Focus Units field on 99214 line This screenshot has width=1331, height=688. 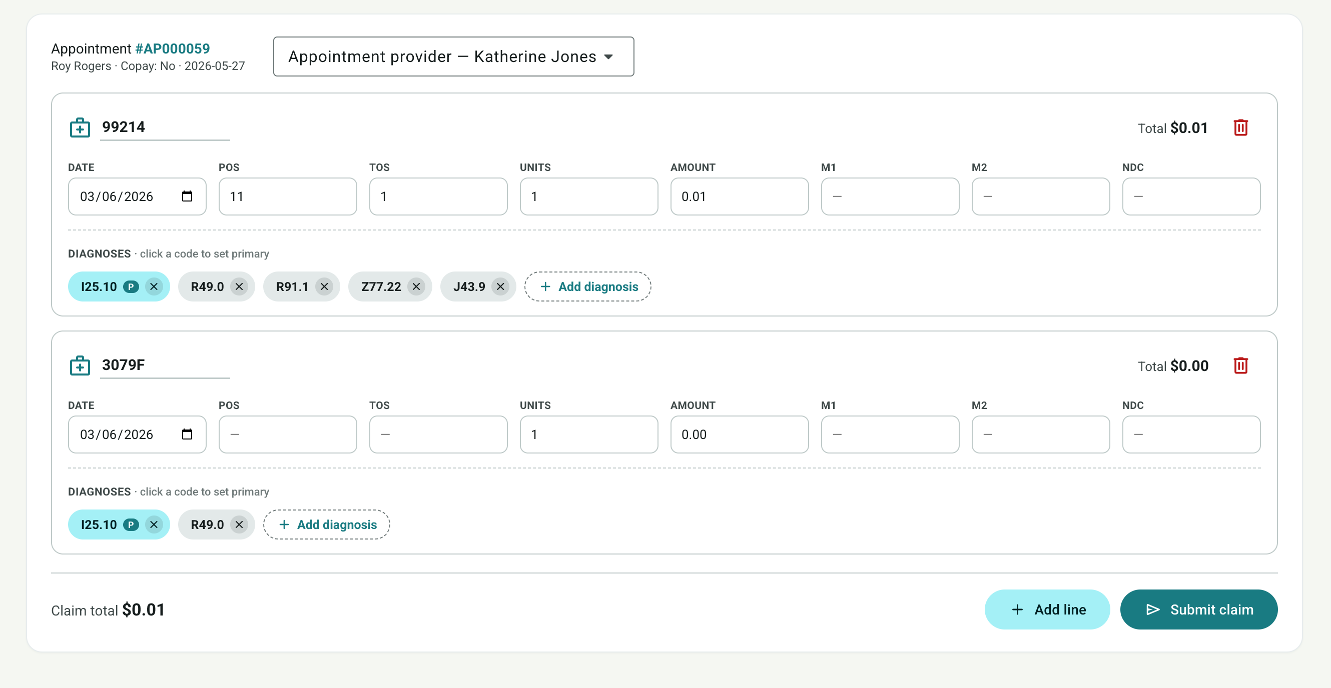tap(589, 196)
